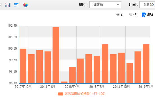Open the pie chart view icon
Viewport: 155px width, 101px height.
tap(25, 5)
